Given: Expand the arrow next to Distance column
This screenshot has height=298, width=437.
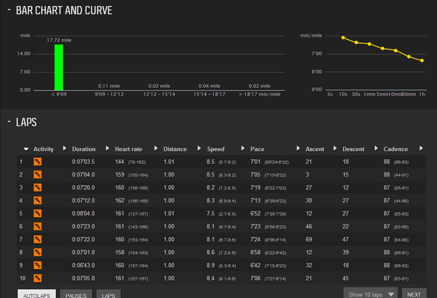Looking at the screenshot, I should (x=199, y=148).
